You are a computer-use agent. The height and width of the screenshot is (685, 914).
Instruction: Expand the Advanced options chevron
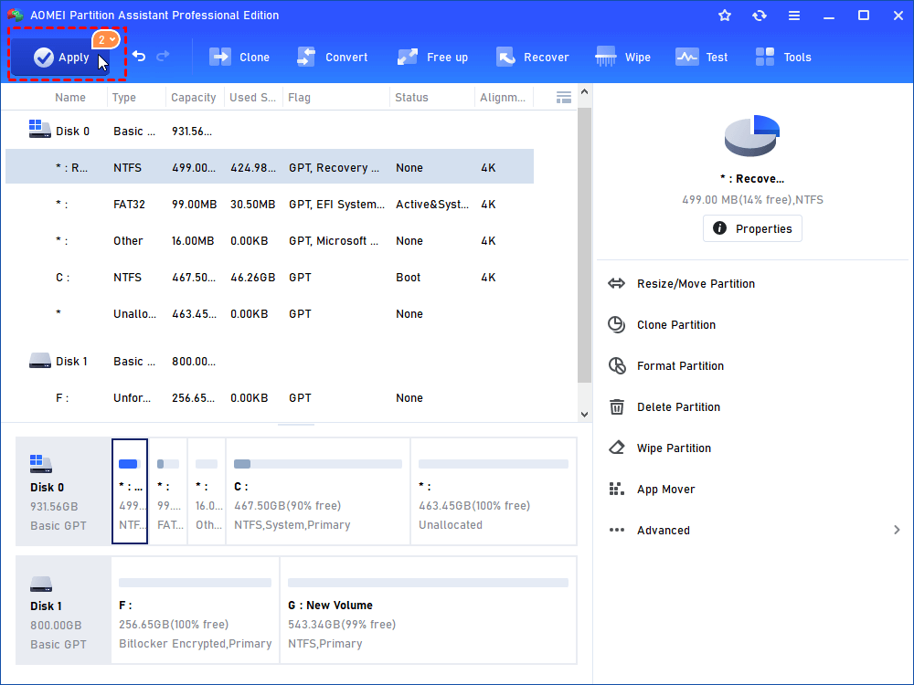click(x=897, y=530)
